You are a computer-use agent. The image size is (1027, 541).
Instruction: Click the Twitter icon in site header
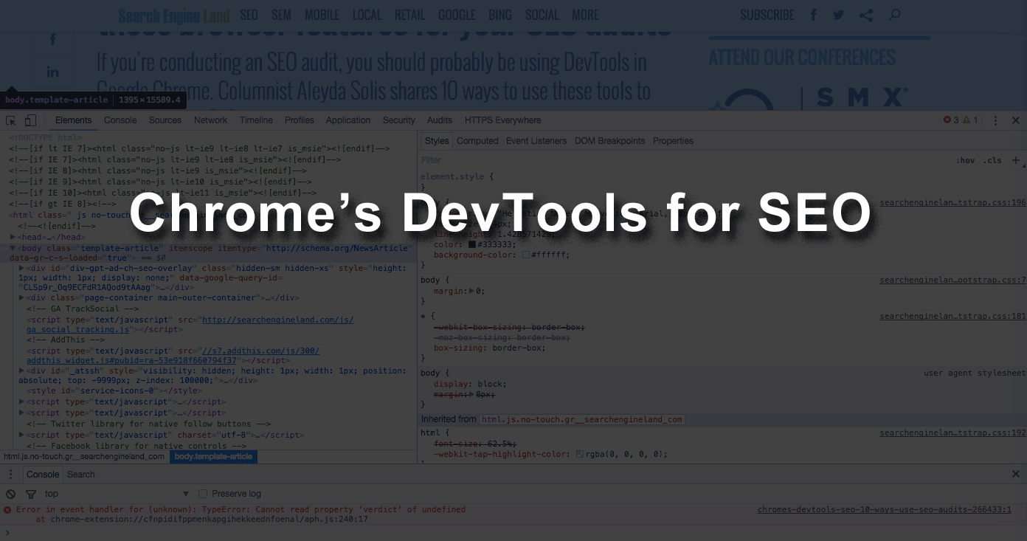pyautogui.click(x=838, y=15)
